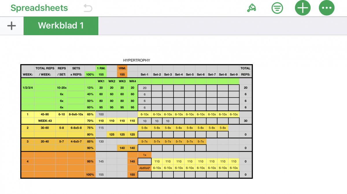
Task: Switch to the Werkblad 1 tab
Action: click(61, 26)
